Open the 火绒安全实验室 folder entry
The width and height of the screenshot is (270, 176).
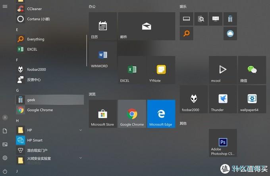click(50, 160)
